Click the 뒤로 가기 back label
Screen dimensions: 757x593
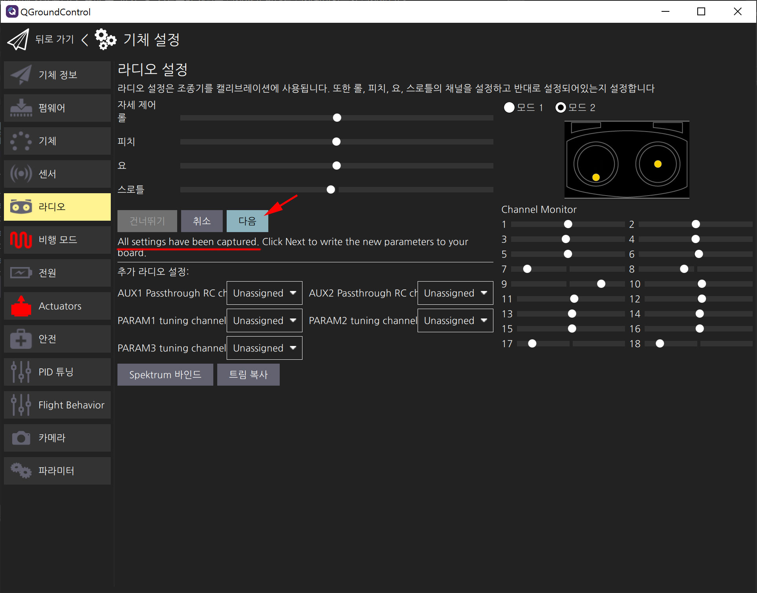pyautogui.click(x=55, y=39)
